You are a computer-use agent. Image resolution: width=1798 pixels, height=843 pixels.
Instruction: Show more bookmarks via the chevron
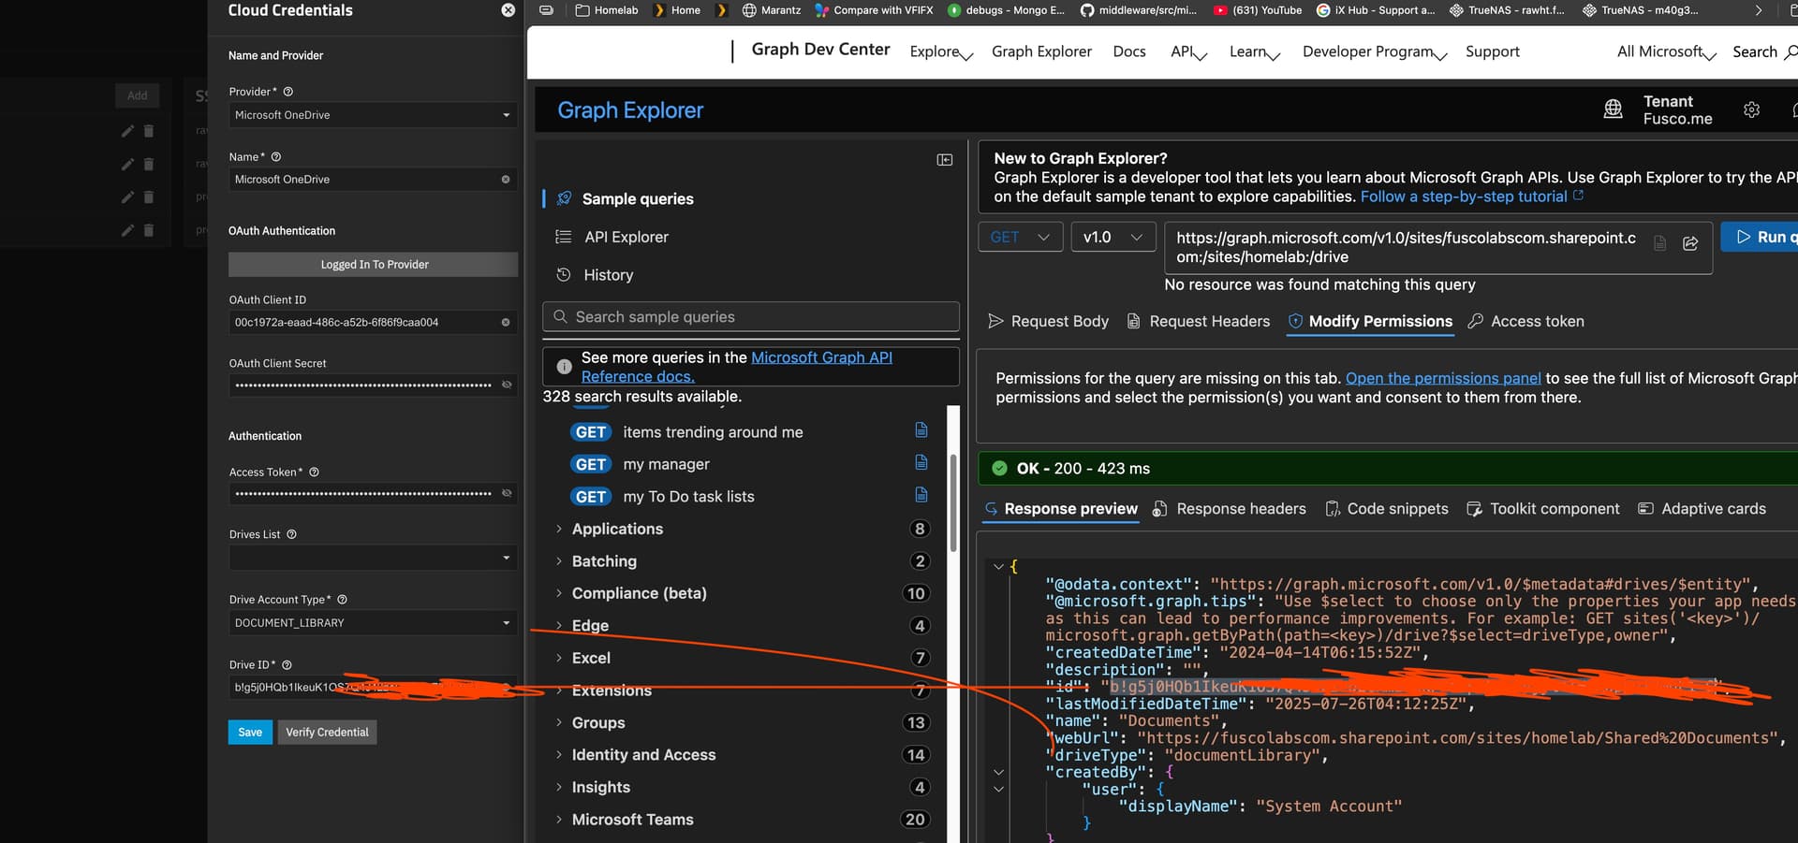[x=1758, y=10]
